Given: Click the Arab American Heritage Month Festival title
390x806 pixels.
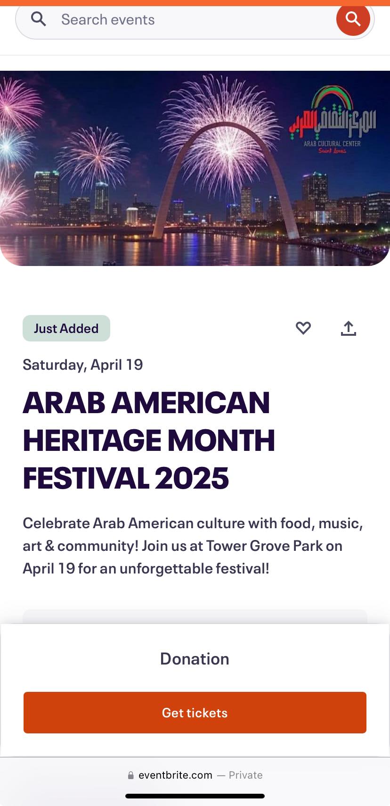Looking at the screenshot, I should [149, 440].
